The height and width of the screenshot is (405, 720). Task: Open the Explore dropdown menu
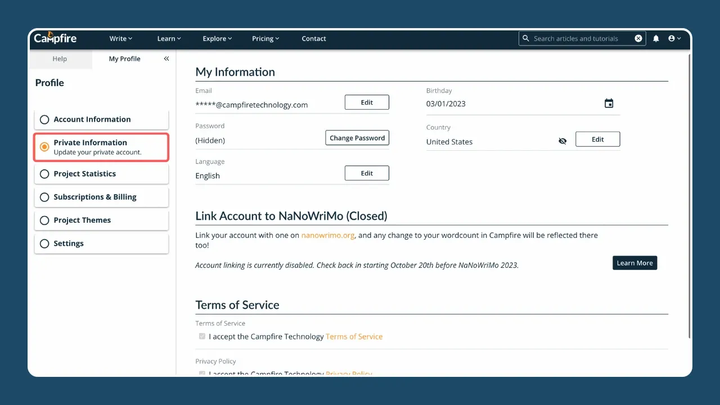217,38
